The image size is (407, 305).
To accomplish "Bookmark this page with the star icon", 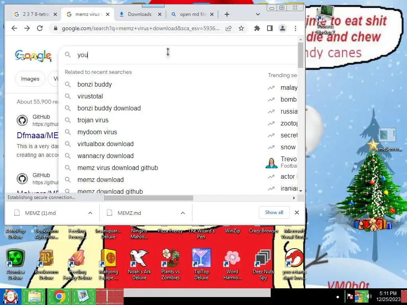I will coord(241,28).
